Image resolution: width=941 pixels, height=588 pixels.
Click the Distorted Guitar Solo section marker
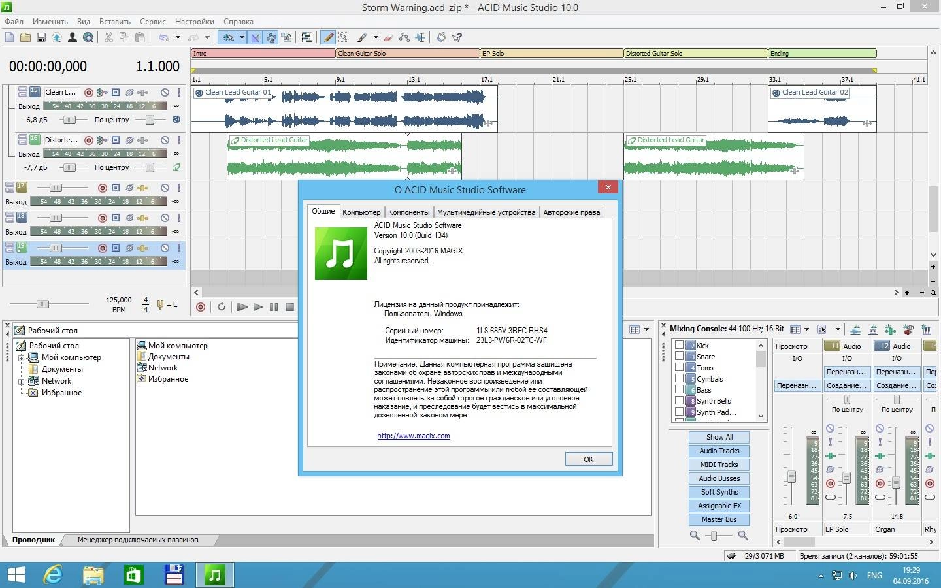point(695,54)
